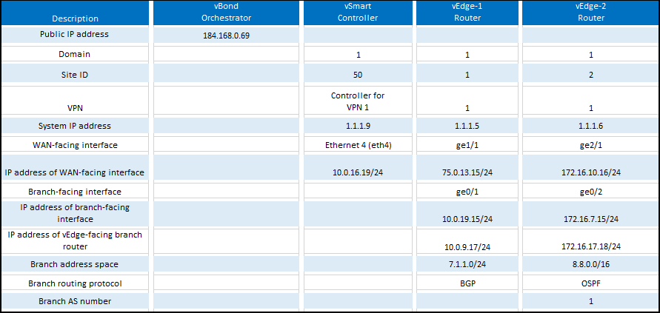Screen dimensions: 660x313
Task: Select the address 10.0.16.19/24
Action: [x=358, y=172]
